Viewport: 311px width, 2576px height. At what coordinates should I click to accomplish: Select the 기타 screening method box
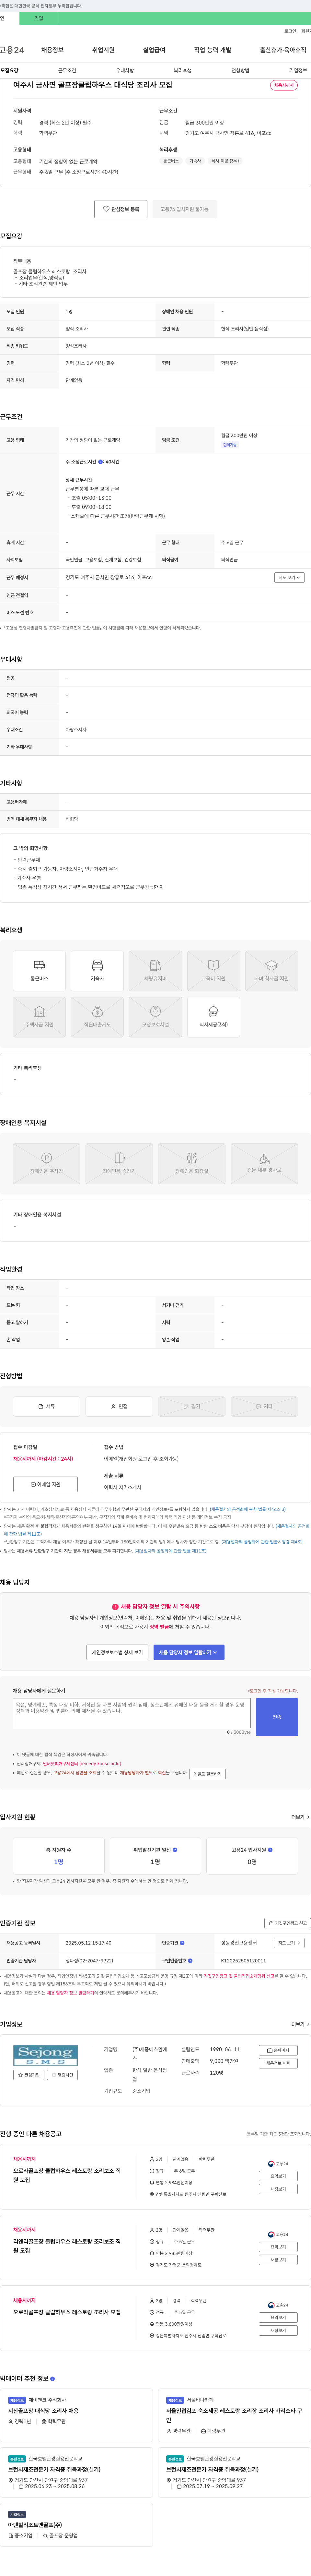264,1406
